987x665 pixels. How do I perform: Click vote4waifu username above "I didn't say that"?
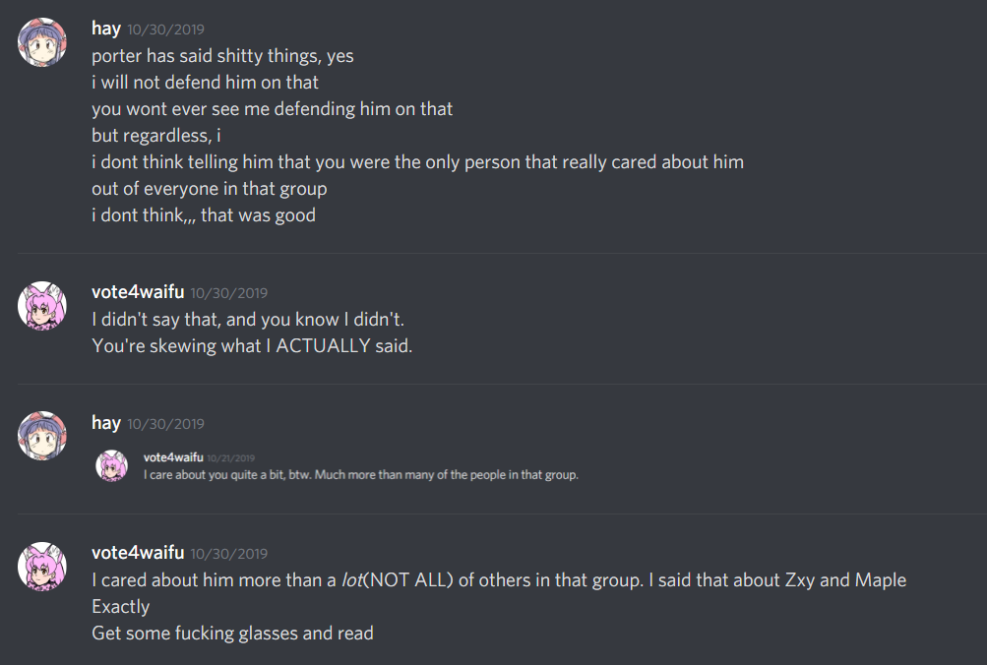[138, 292]
